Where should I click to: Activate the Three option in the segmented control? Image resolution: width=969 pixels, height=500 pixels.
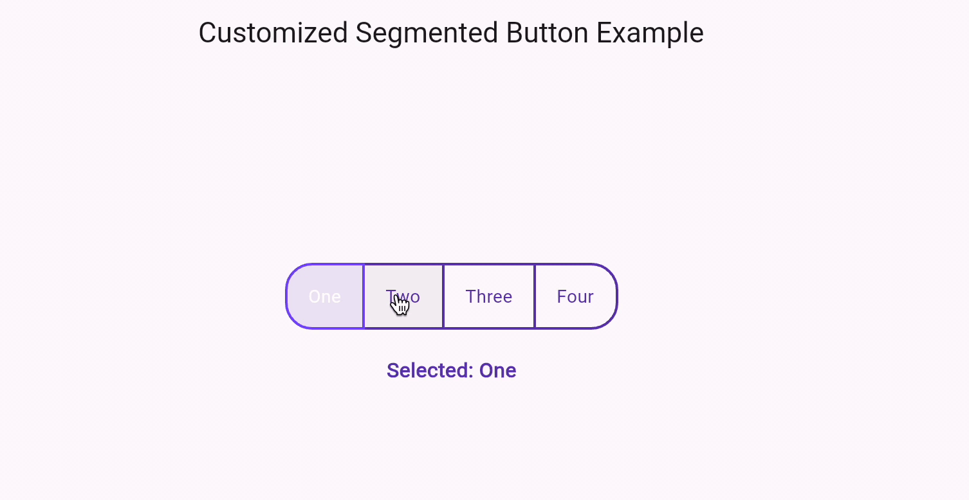click(488, 296)
